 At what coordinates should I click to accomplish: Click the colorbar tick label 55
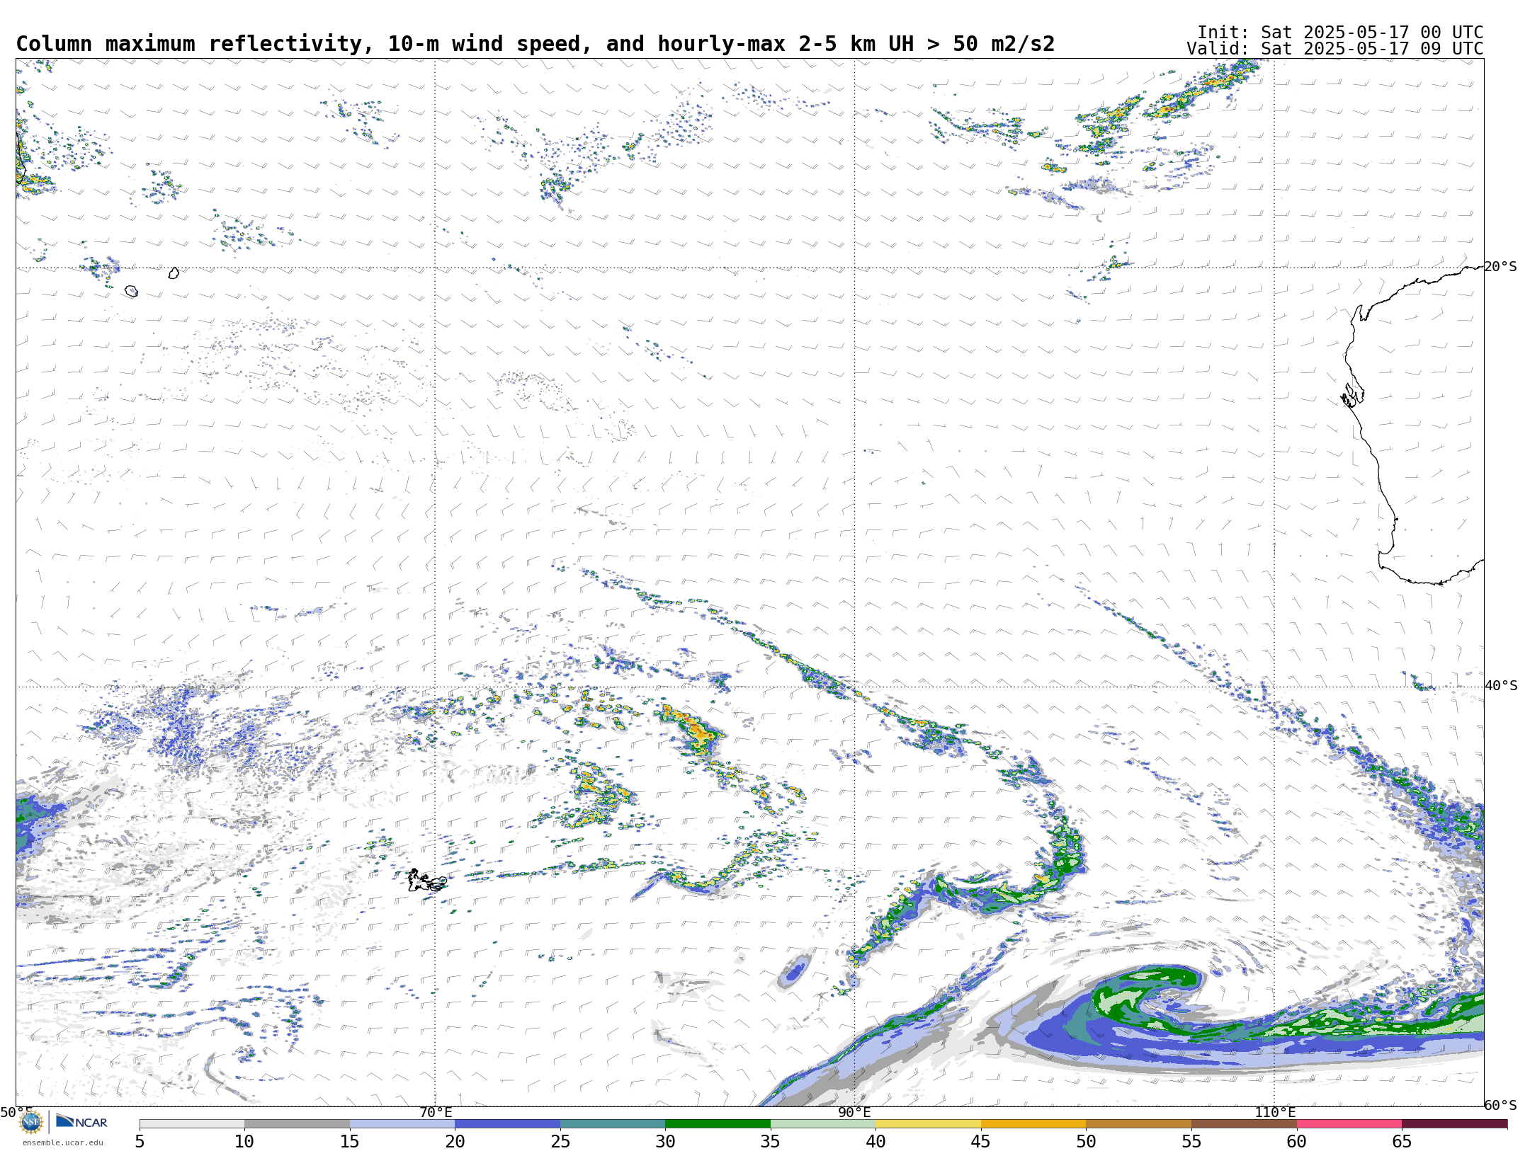(1191, 1141)
